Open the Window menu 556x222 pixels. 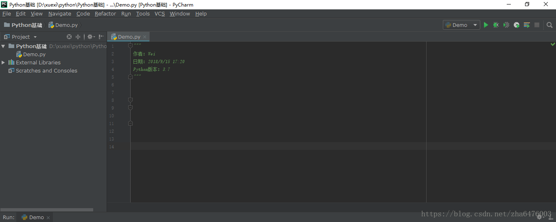[x=180, y=13]
